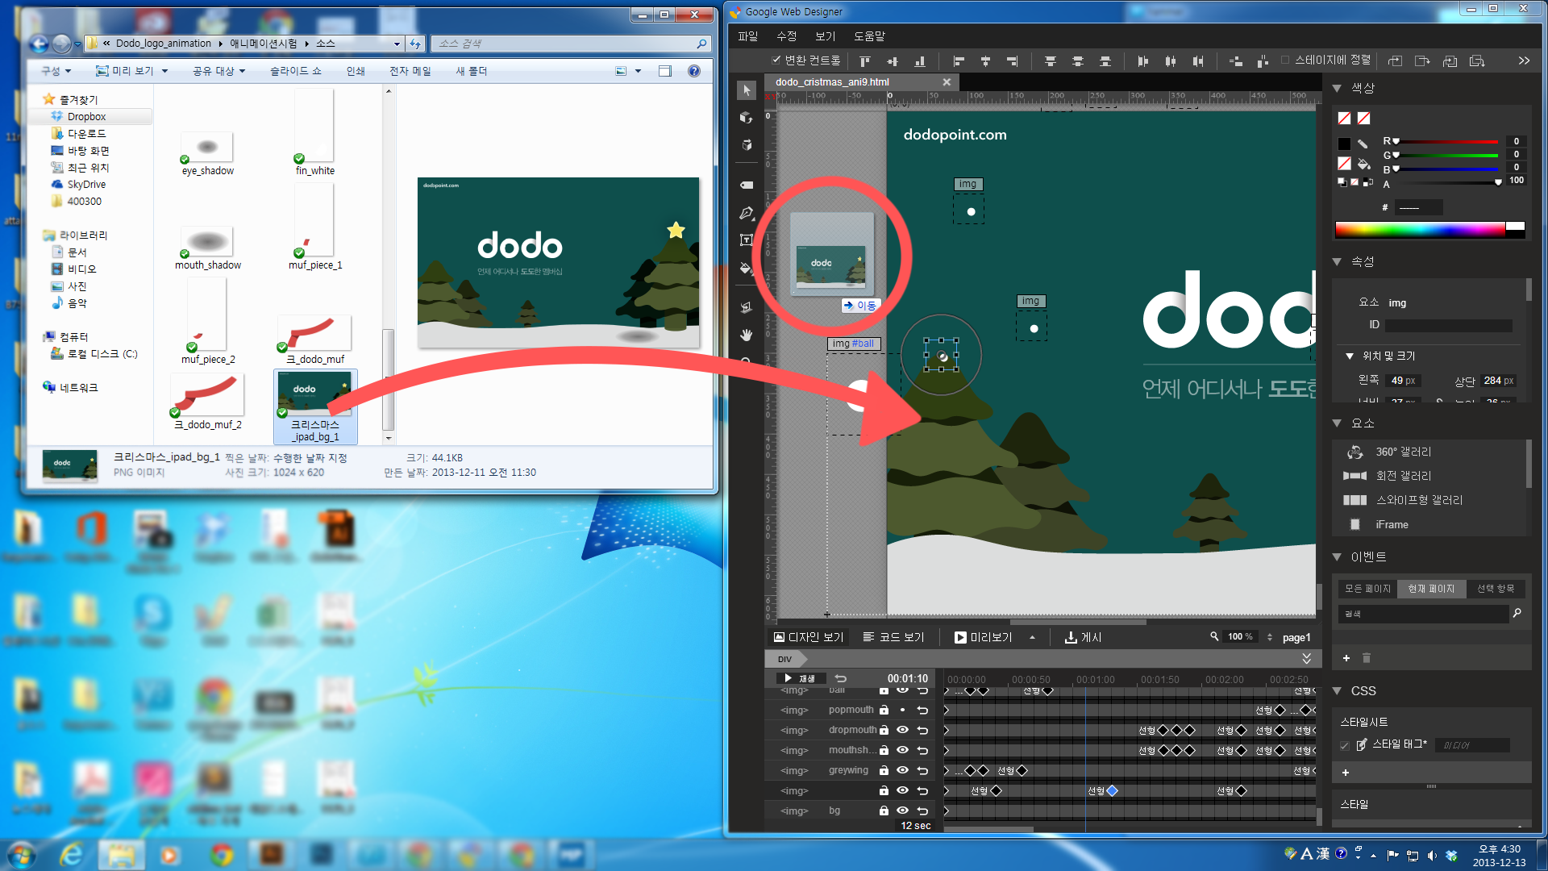This screenshot has height=871, width=1548.
Task: Select the Text tool in toolbox
Action: click(746, 240)
